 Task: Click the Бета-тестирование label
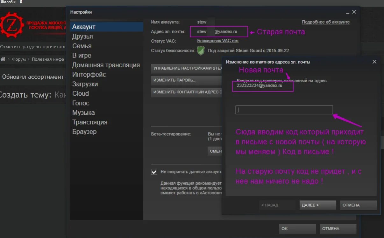[x=171, y=134]
